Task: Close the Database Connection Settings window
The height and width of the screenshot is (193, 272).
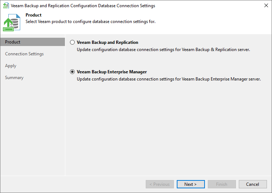Action: pyautogui.click(x=266, y=6)
